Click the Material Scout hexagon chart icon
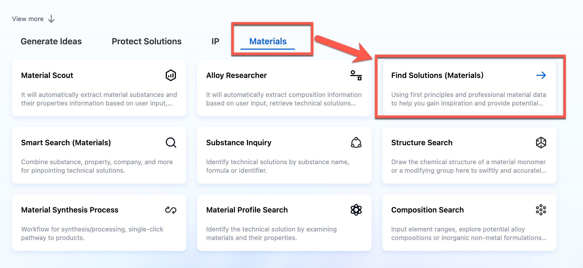The height and width of the screenshot is (268, 583). [171, 75]
